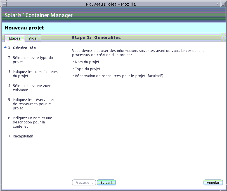
Task: Open the Aide tab
Action: 33,38
